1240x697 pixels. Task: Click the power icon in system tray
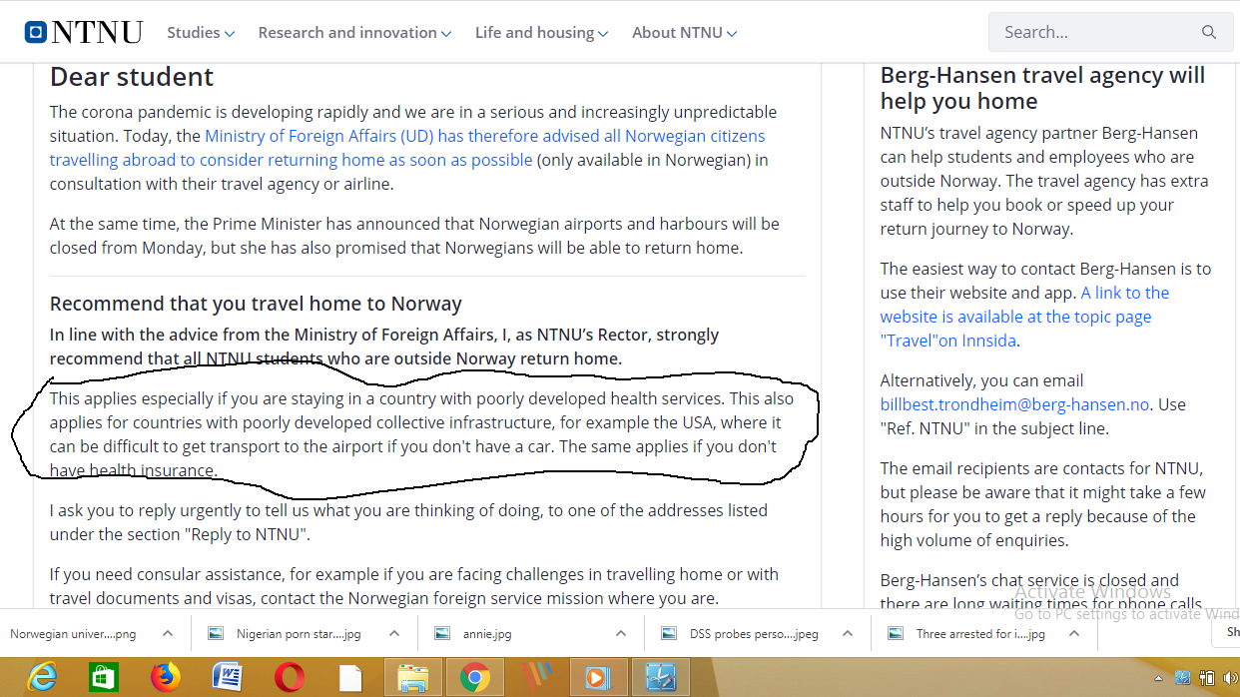pos(1207,679)
